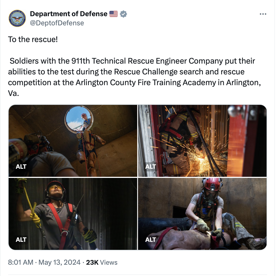This screenshot has height=276, width=276.
Task: Show ALT text on manhole rescue photo
Action: coord(21,167)
